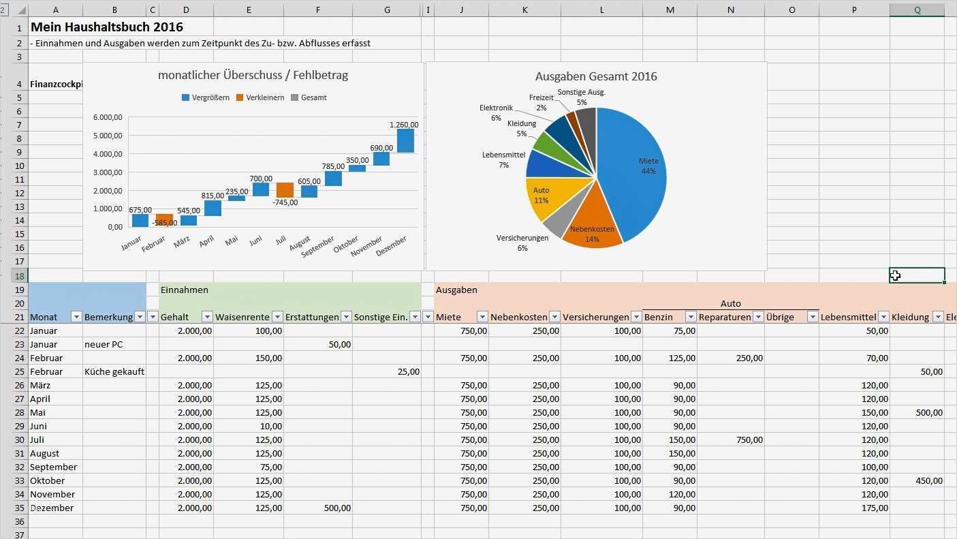Image resolution: width=957 pixels, height=539 pixels.
Task: Open the Gehalt column filter dropdown
Action: click(208, 316)
